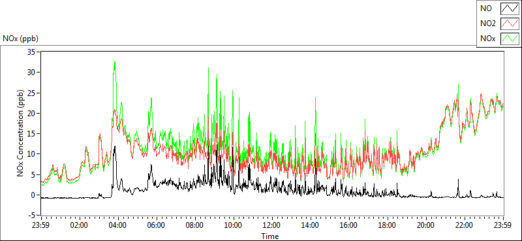Select the 20 y-axis tick value

coord(32,114)
